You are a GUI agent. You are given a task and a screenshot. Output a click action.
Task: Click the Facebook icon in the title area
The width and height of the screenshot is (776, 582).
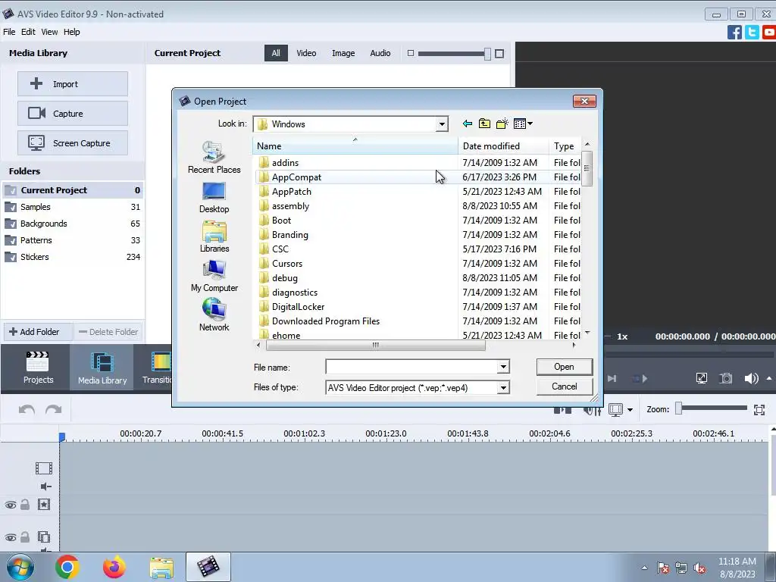pos(734,33)
